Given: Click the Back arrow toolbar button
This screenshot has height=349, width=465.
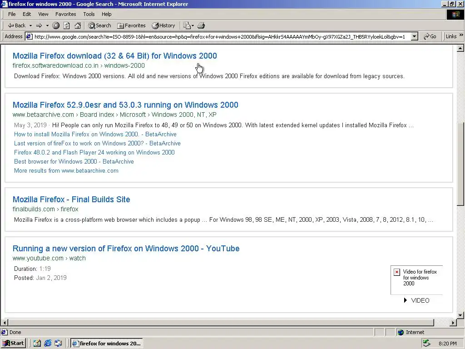Looking at the screenshot, I should pos(17,25).
